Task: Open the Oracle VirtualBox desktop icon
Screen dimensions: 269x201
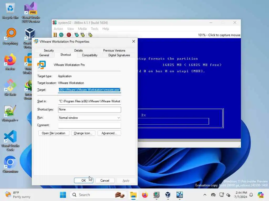Action: pos(28,38)
